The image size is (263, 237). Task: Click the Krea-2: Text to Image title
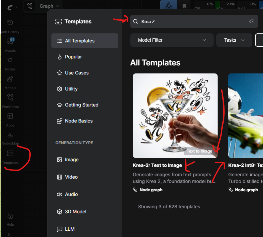point(157,165)
